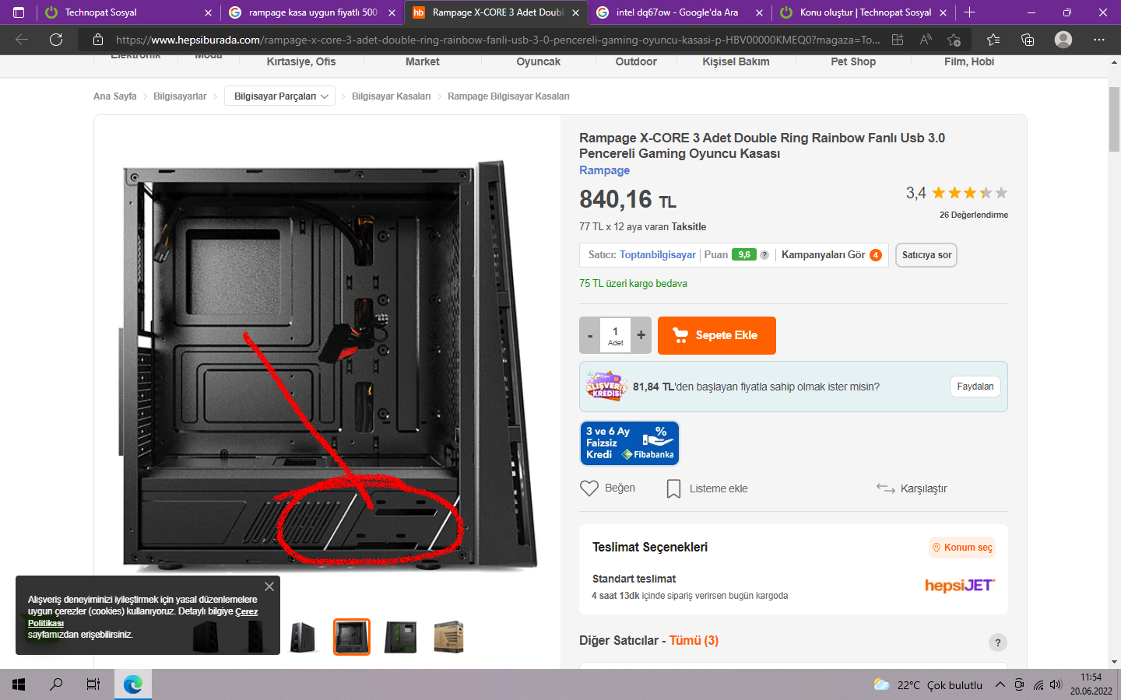
Task: Open Microsoft Edge from taskbar
Action: pos(133,684)
